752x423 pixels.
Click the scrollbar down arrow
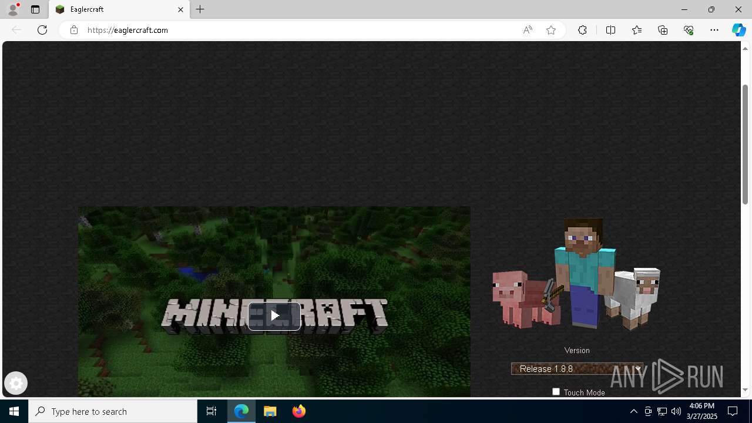[745, 390]
